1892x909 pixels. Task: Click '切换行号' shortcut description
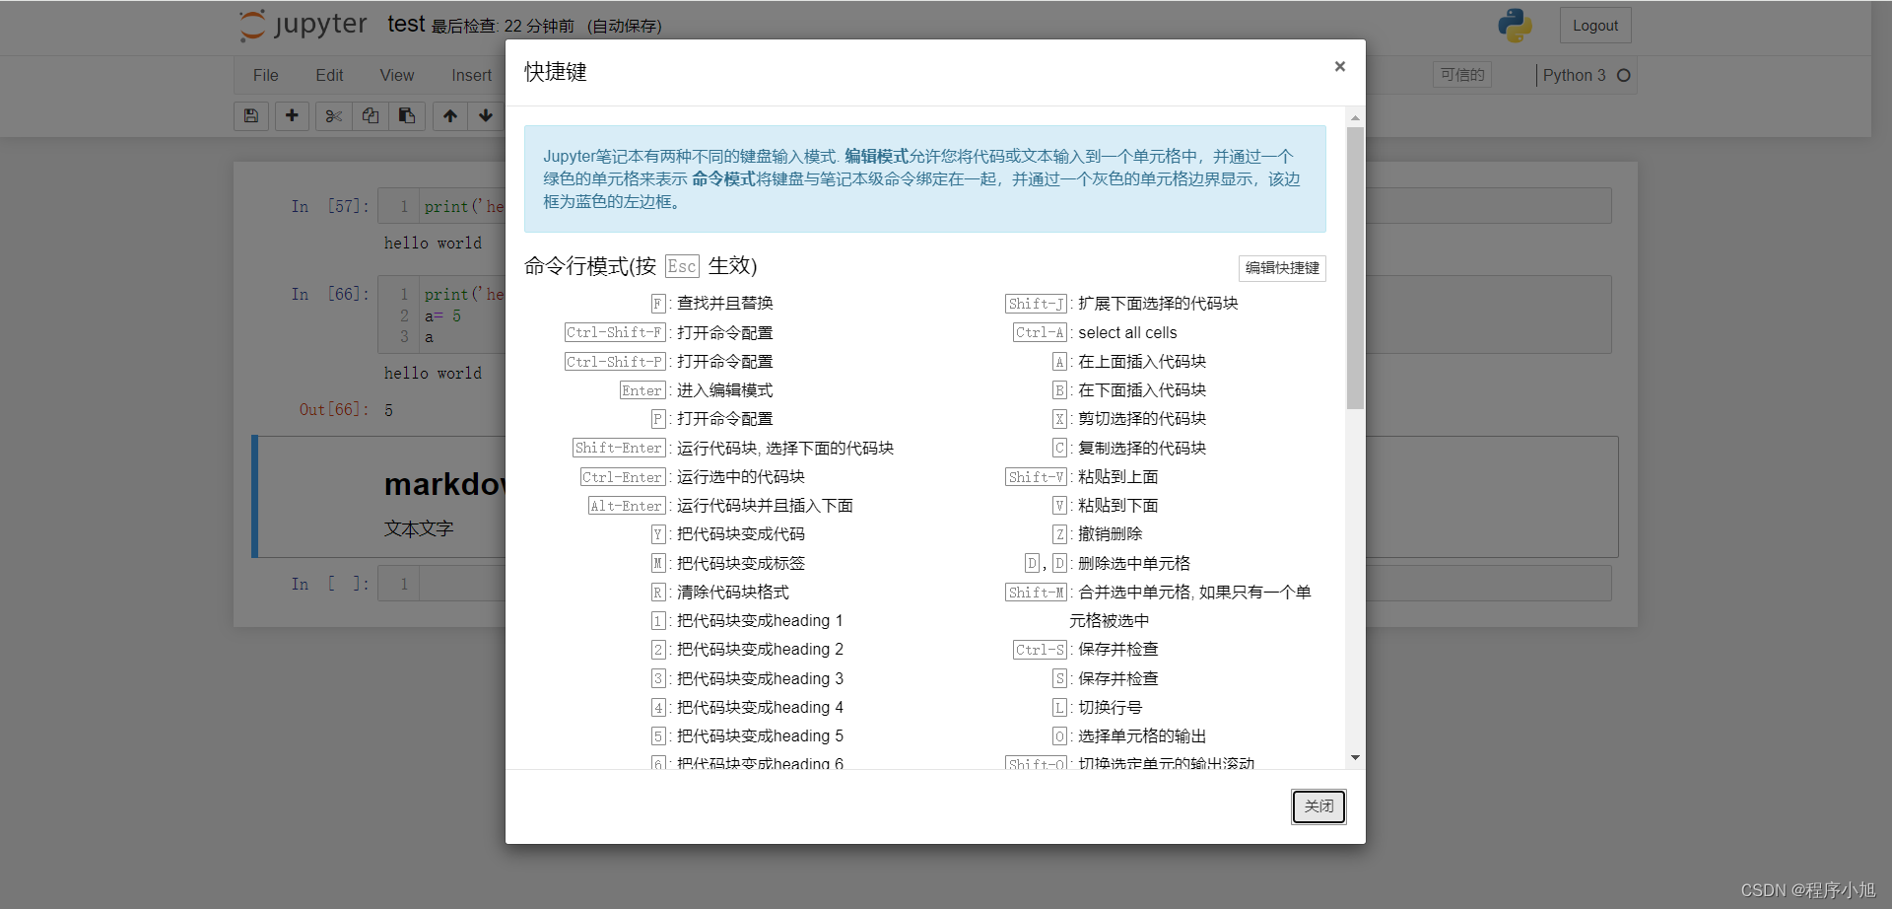pyautogui.click(x=1110, y=708)
